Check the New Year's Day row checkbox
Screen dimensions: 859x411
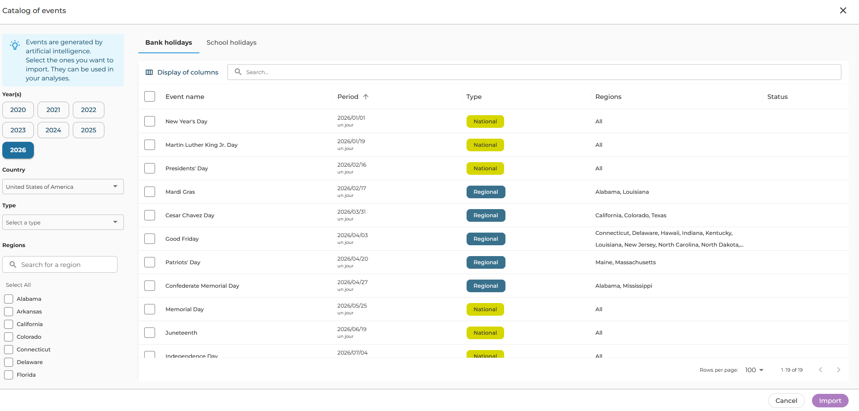[x=150, y=121]
